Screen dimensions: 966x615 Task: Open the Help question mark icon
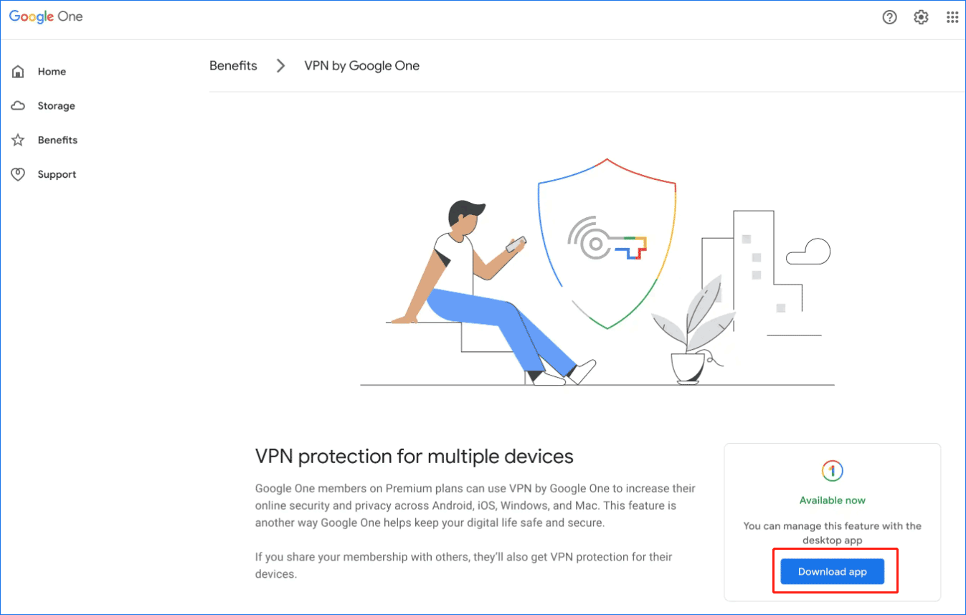tap(889, 16)
